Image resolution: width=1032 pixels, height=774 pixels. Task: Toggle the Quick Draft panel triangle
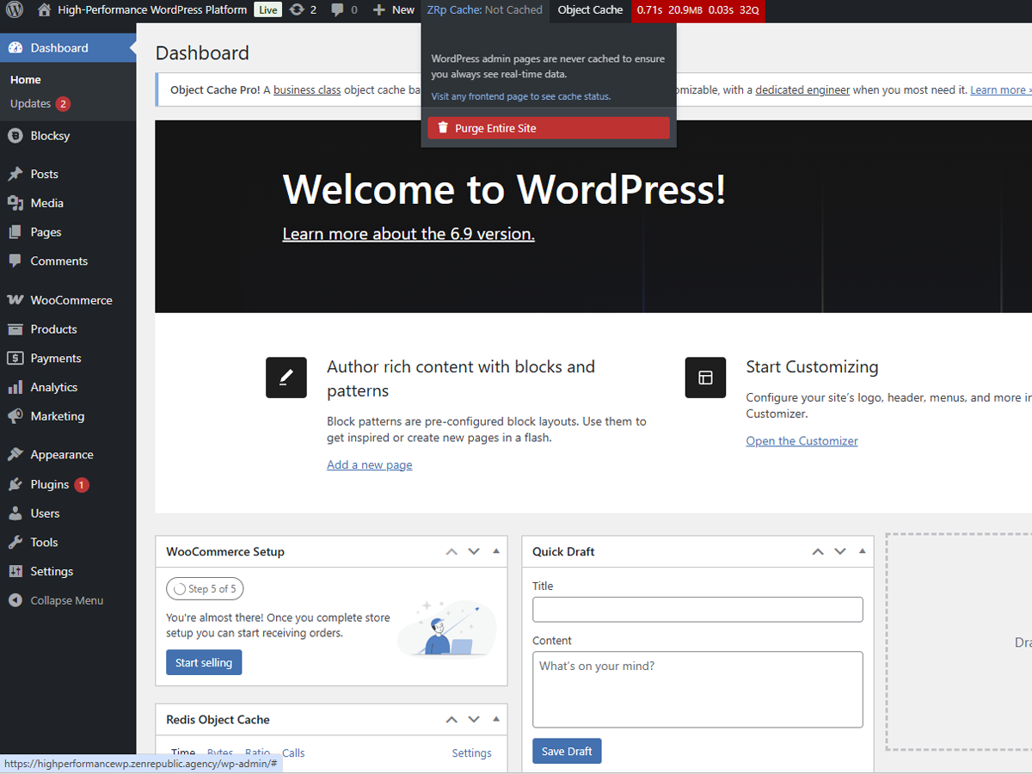[863, 551]
